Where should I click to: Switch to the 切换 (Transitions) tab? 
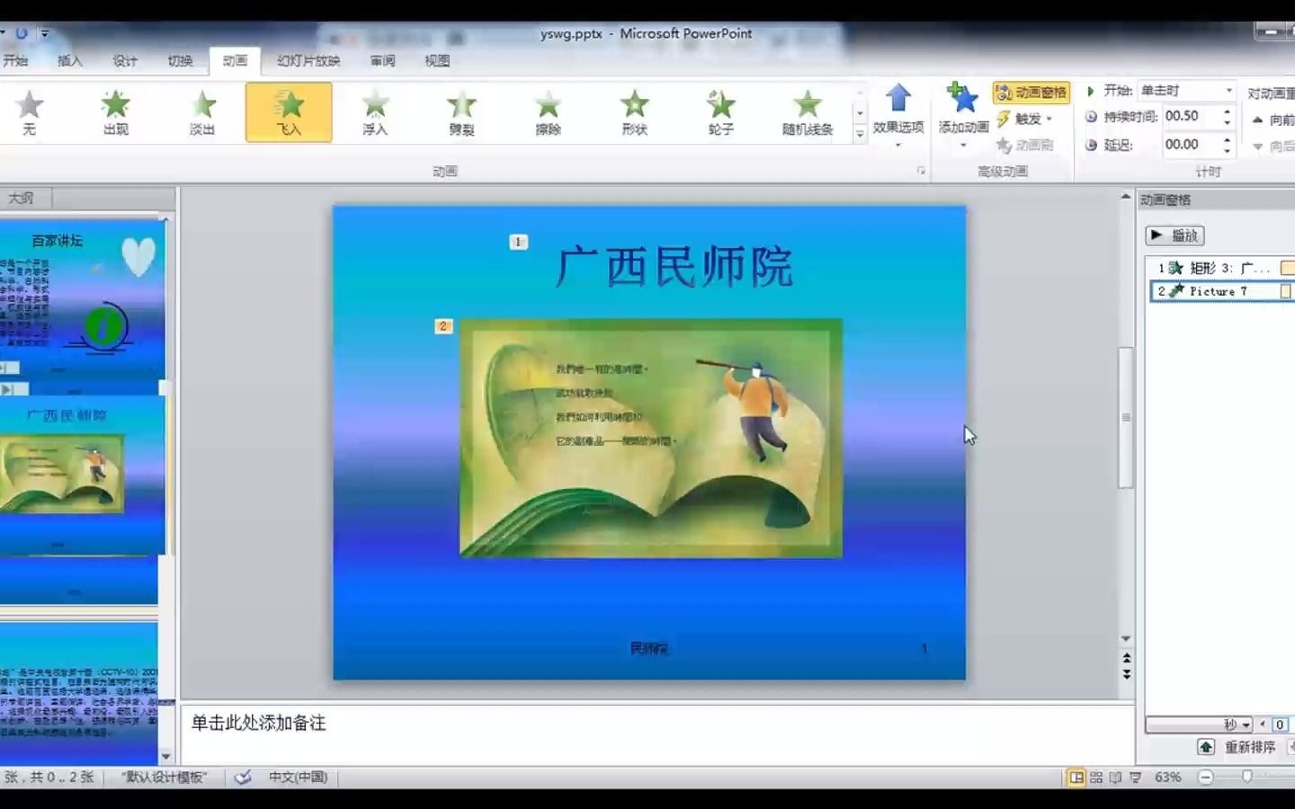click(x=180, y=61)
